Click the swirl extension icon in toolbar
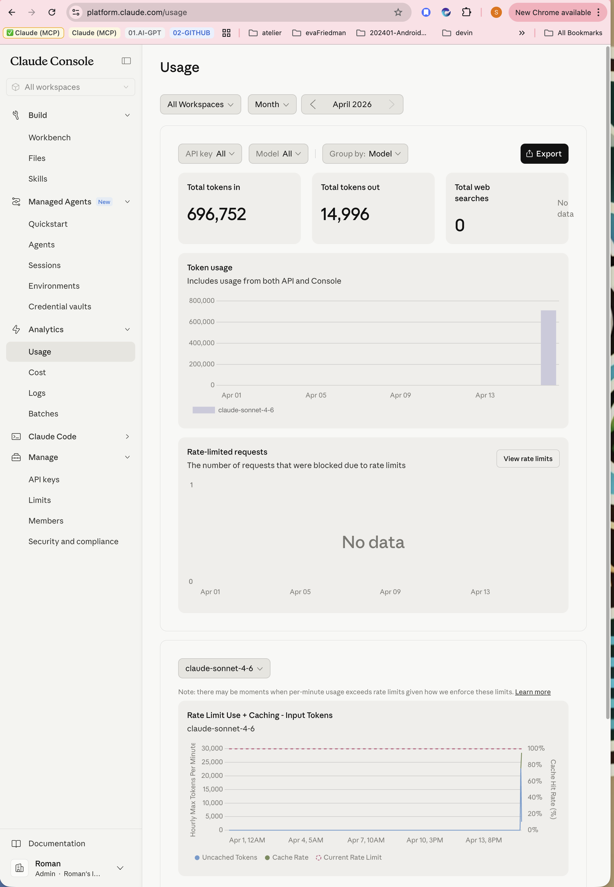 click(446, 12)
